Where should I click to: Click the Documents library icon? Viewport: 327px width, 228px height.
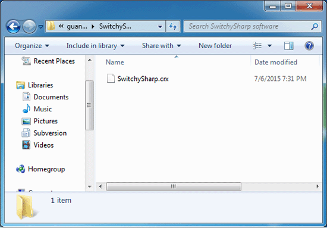pyautogui.click(x=26, y=97)
